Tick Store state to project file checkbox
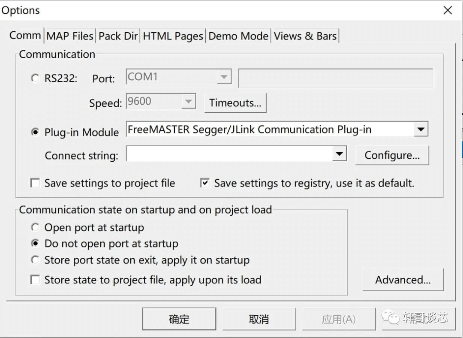 (35, 280)
